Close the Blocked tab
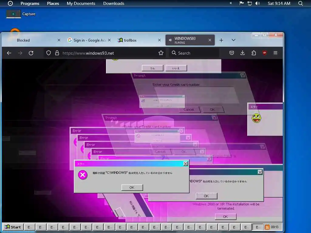This screenshot has height=233, width=311. tap(59, 40)
